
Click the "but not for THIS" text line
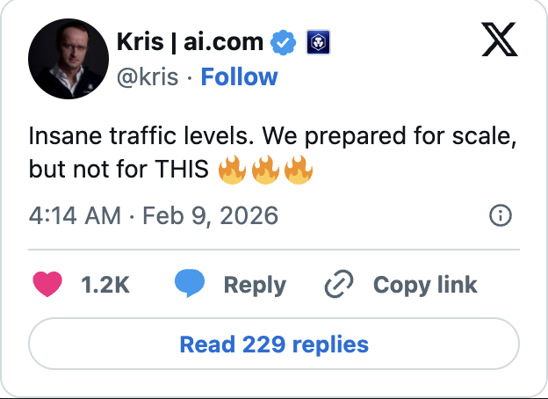point(121,169)
